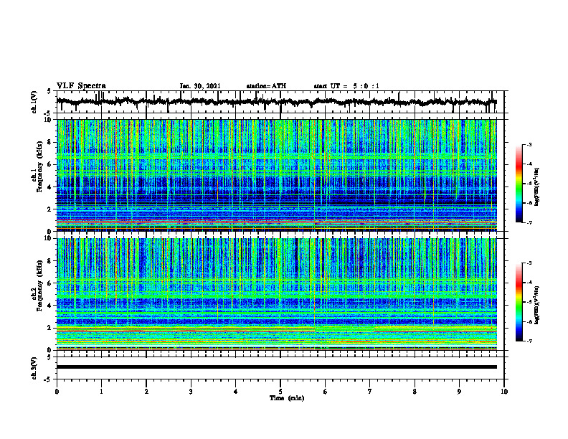This screenshot has height=439, width=568.
Task: Click inside the ch.2 frequency spectrogram
Action: [x=276, y=294]
